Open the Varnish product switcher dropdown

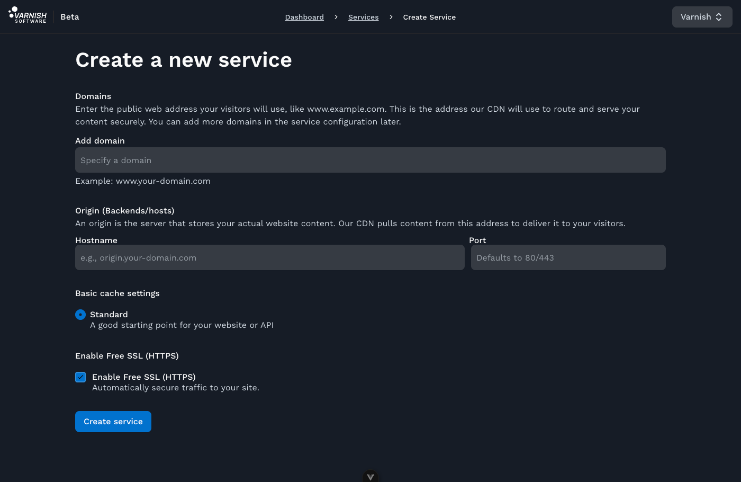point(702,16)
